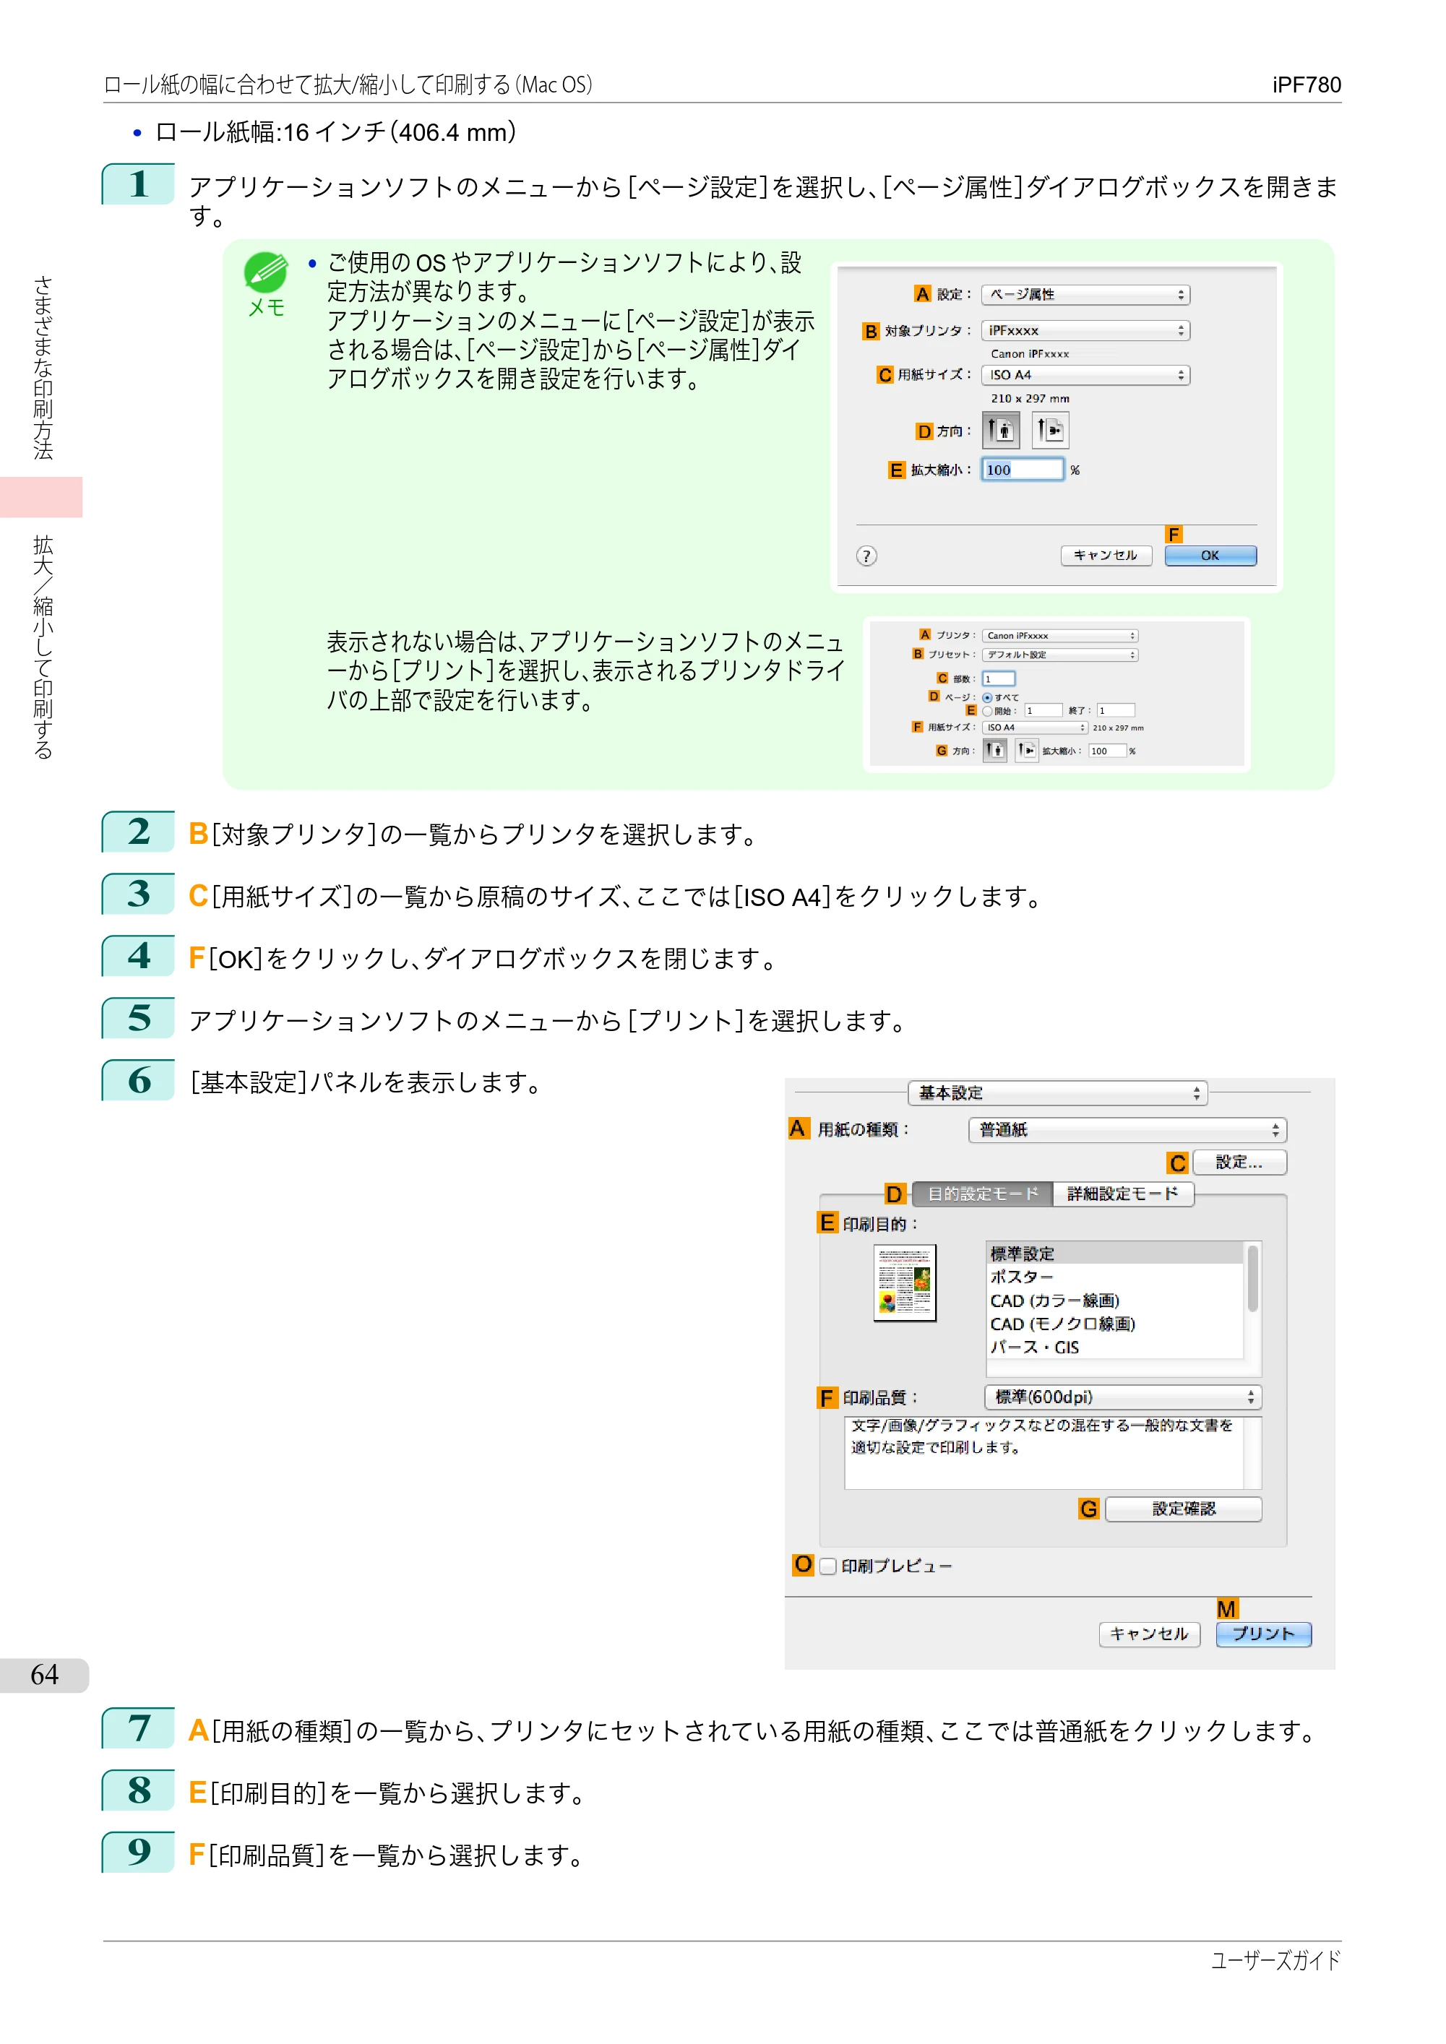Switch to the 目的設定モード tab

point(983,1194)
